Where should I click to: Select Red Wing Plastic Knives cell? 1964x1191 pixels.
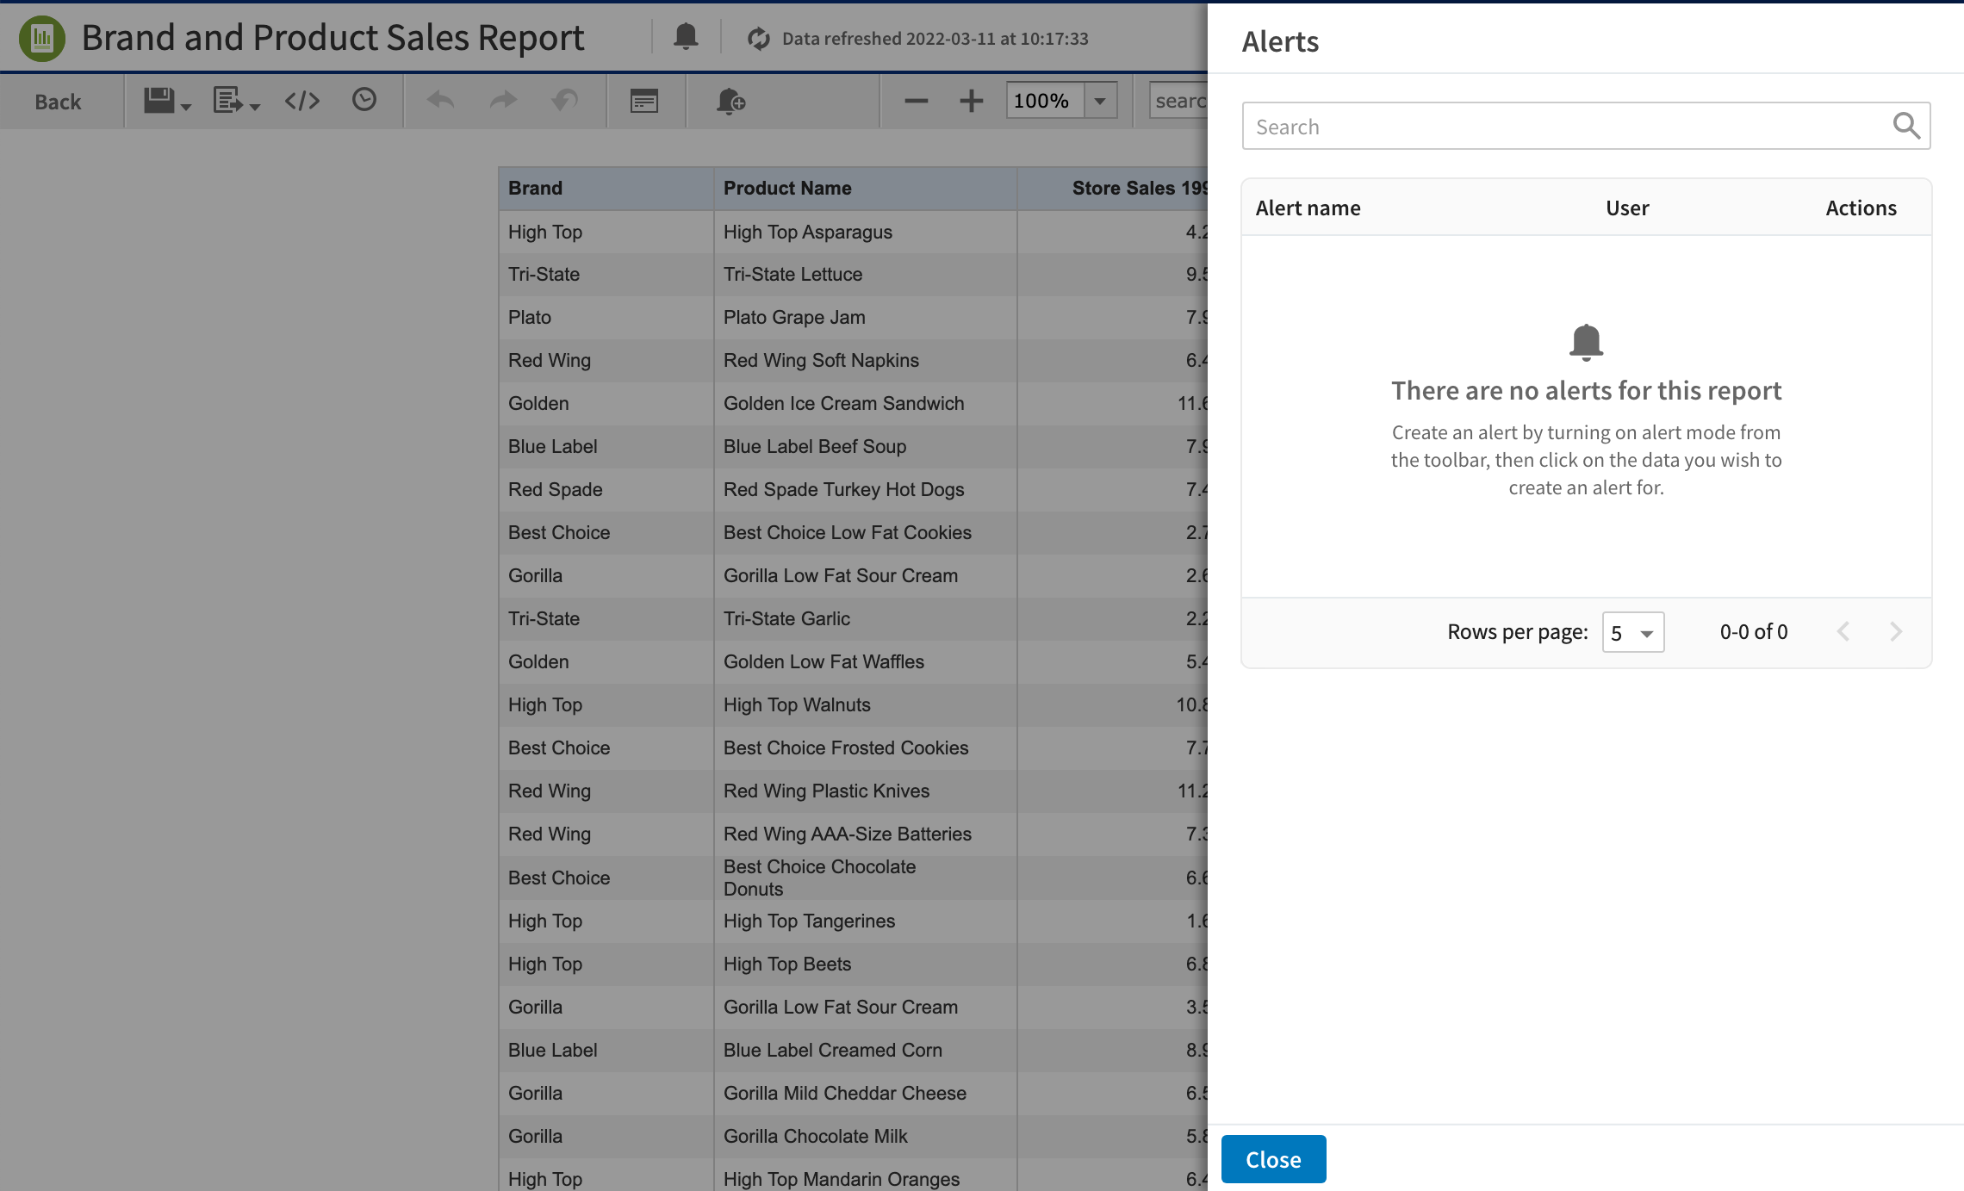pyautogui.click(x=865, y=791)
